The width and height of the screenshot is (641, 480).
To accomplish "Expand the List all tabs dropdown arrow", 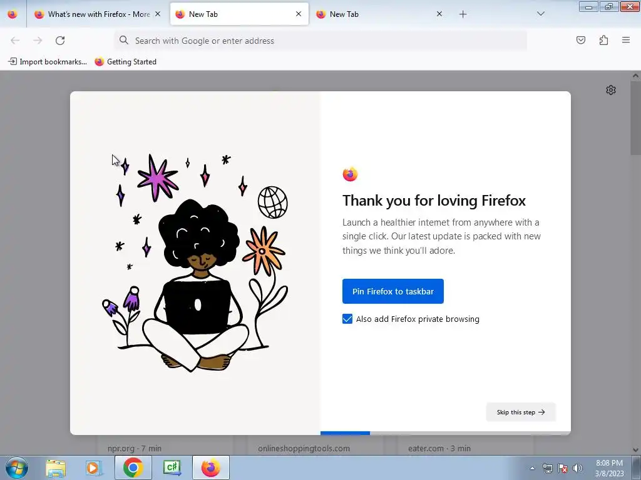I will (540, 14).
